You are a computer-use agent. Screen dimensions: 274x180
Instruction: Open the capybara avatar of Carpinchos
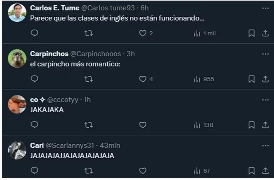coord(17,59)
